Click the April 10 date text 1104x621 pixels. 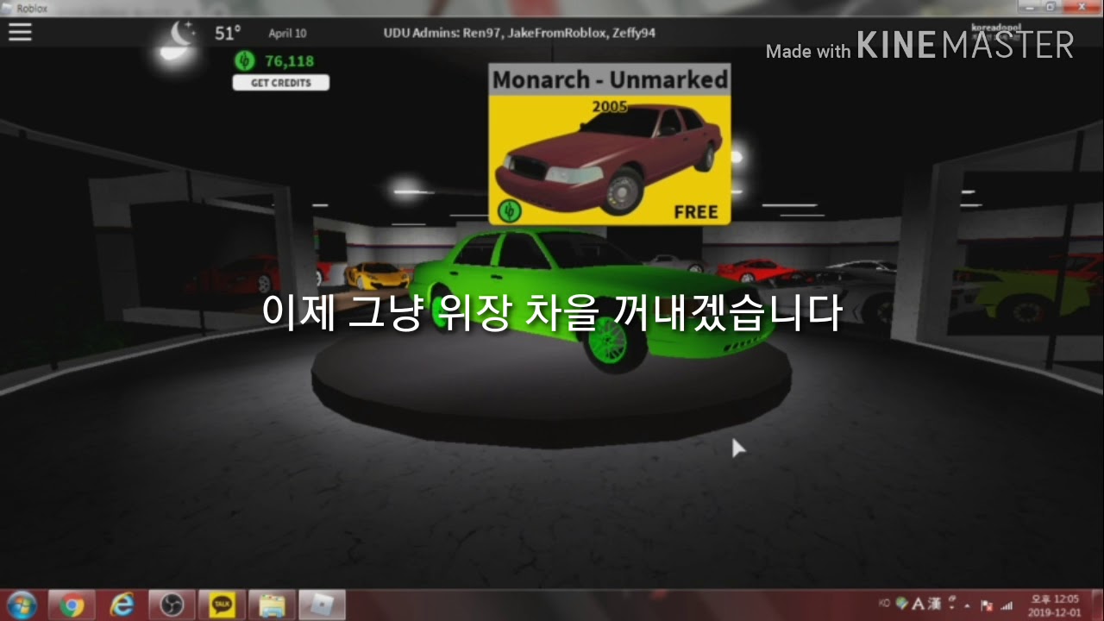[287, 34]
